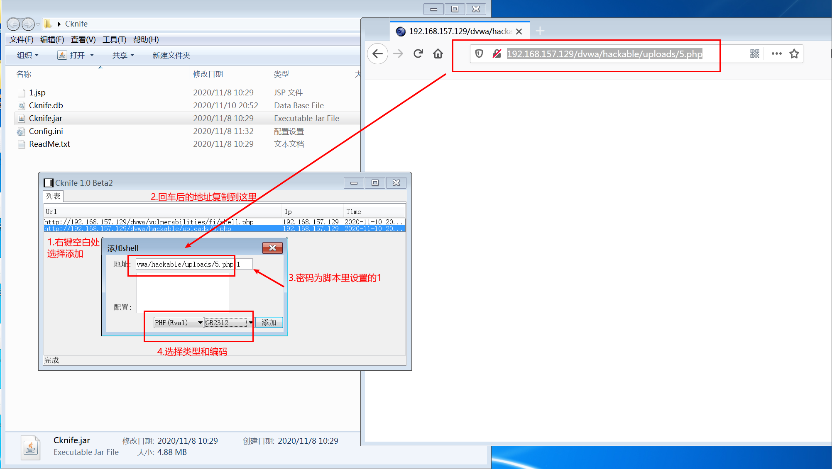
Task: Click the 地址 address input field
Action: 185,264
